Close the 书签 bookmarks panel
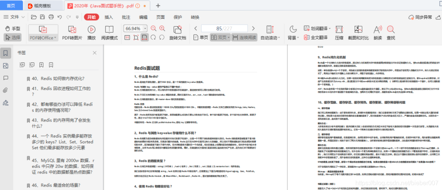 click(95, 52)
